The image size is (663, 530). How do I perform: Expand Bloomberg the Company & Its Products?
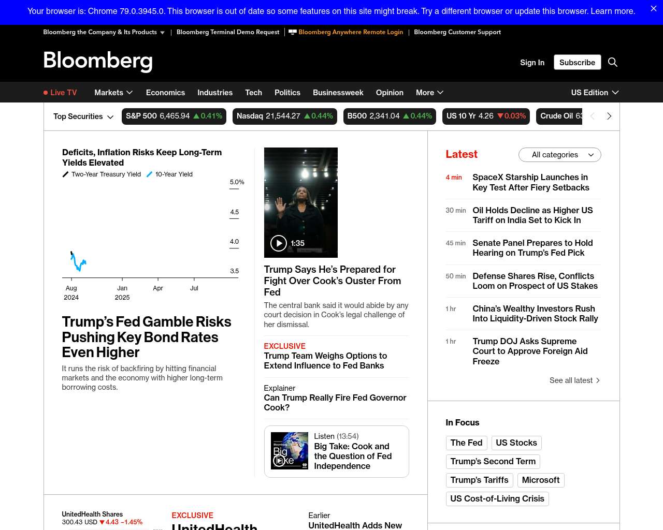[x=104, y=32]
